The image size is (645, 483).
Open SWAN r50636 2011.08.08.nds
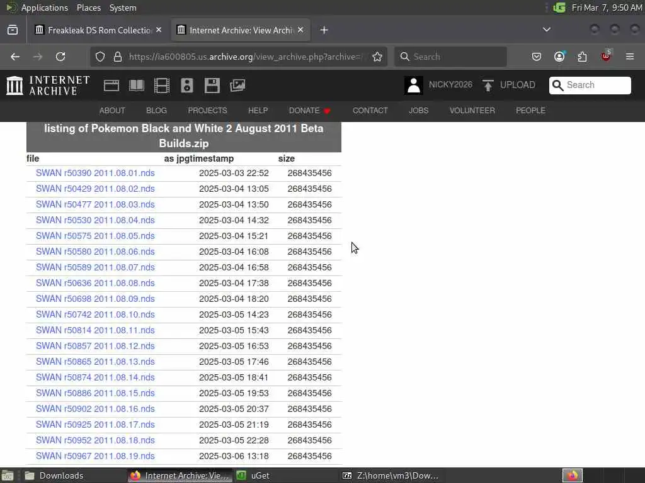(95, 283)
